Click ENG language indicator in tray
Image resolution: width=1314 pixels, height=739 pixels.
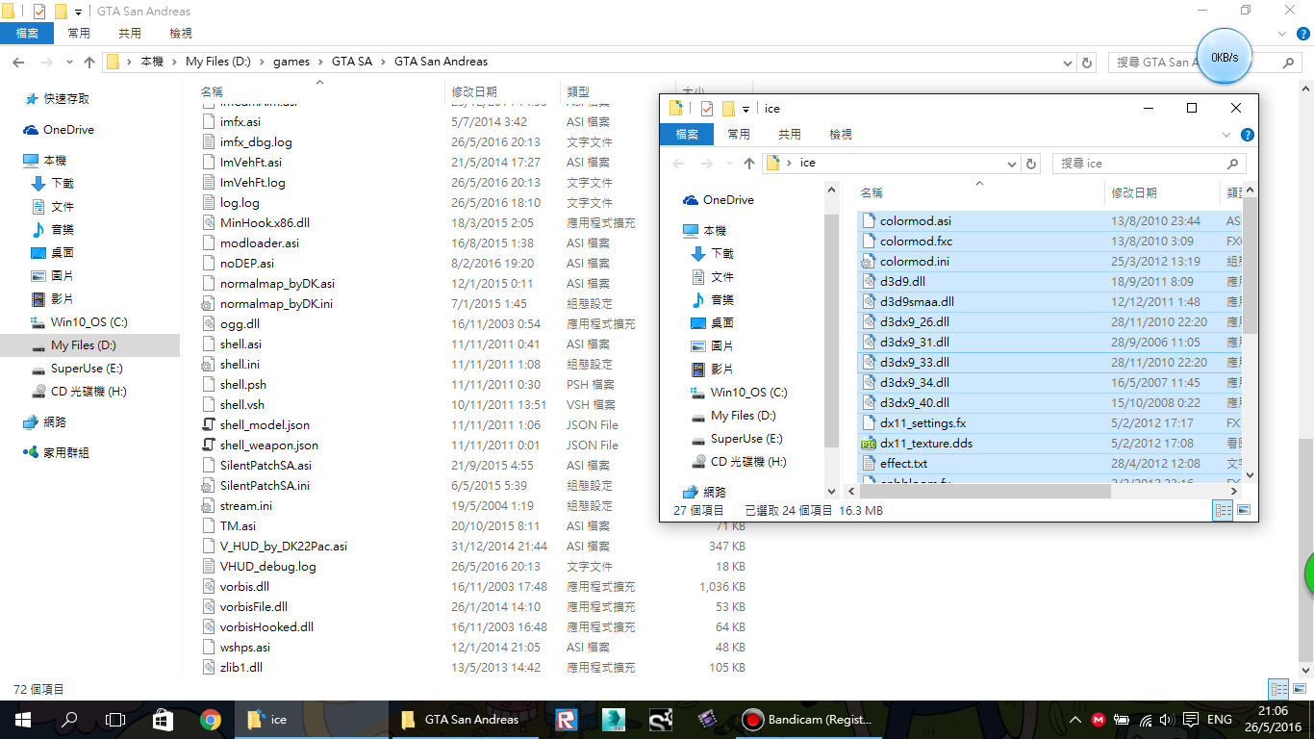(x=1220, y=720)
